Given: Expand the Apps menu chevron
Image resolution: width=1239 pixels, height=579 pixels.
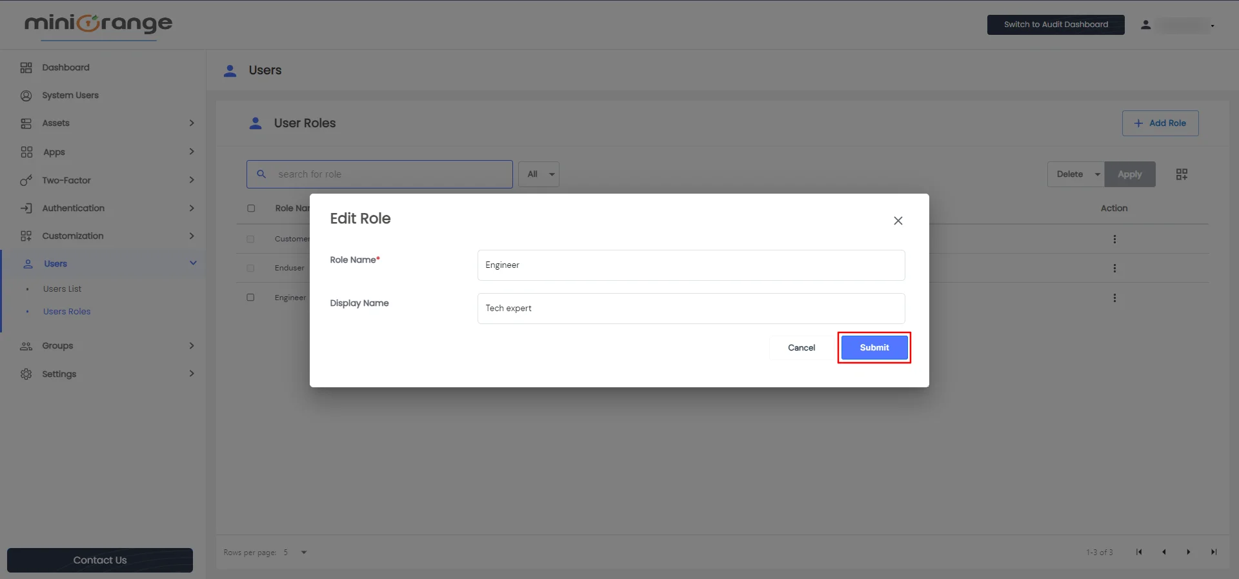Looking at the screenshot, I should tap(192, 151).
